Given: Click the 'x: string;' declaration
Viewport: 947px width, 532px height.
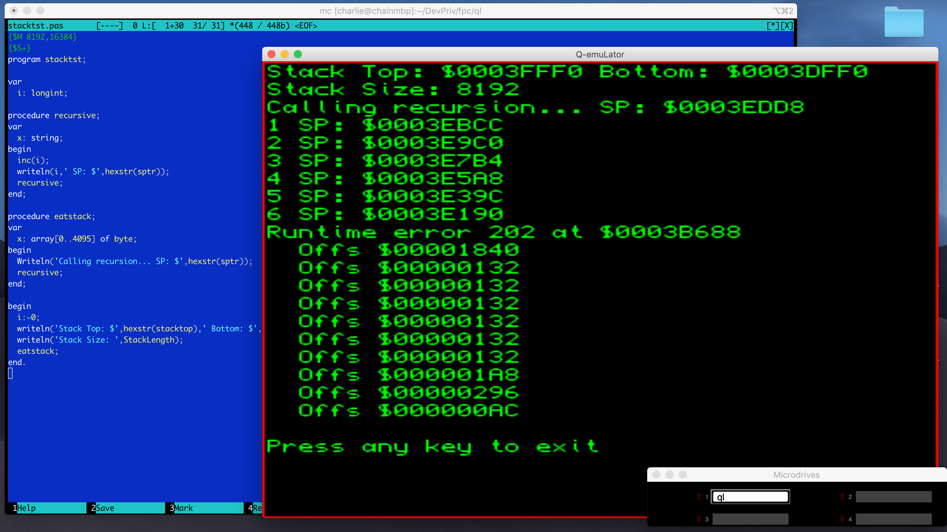Looking at the screenshot, I should pos(40,138).
